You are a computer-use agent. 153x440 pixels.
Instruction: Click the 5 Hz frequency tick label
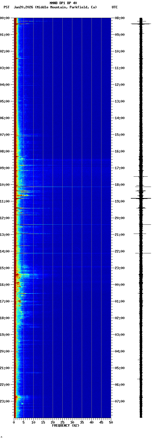pos(24,422)
